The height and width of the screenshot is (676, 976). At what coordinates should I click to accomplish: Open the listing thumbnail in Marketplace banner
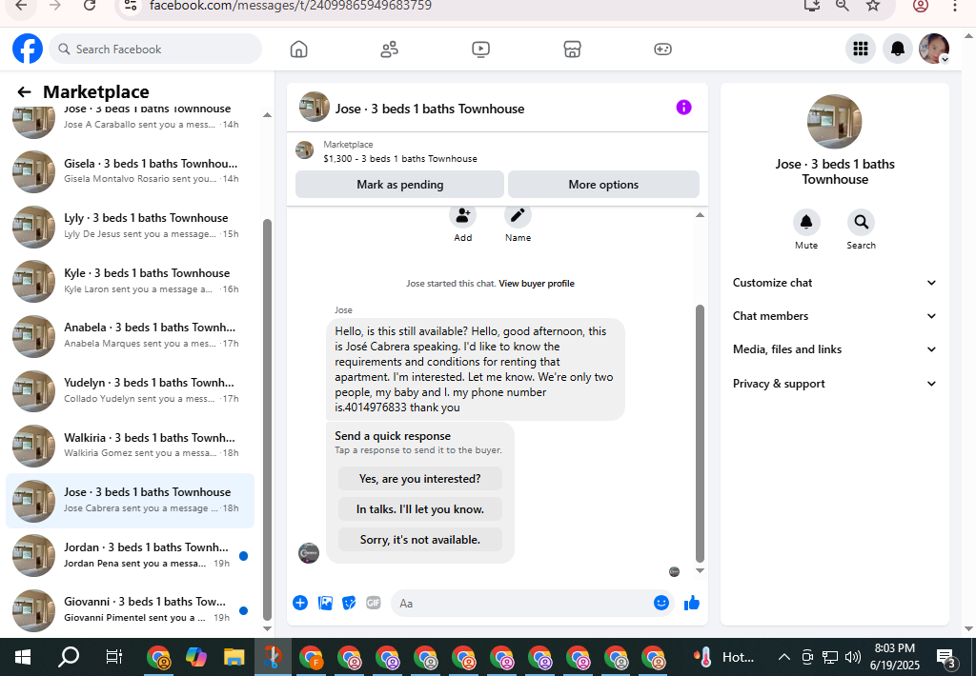(304, 150)
